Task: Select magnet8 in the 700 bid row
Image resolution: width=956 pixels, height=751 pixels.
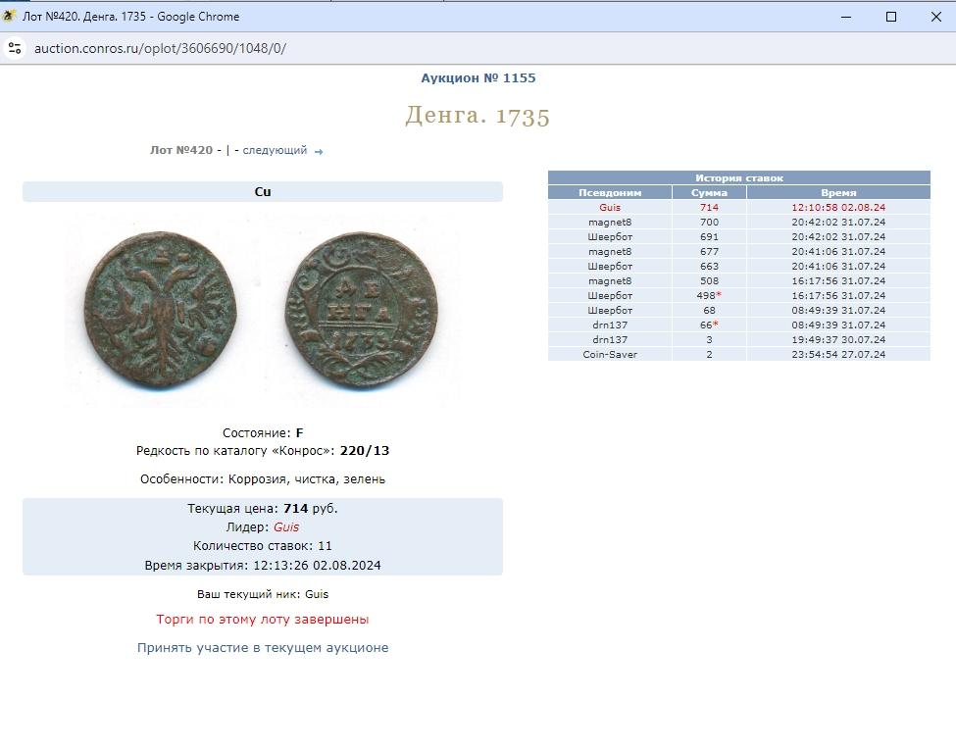Action: (610, 222)
